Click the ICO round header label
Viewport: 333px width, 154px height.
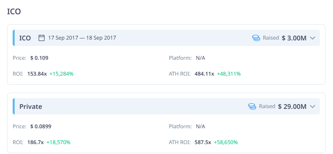[25, 38]
